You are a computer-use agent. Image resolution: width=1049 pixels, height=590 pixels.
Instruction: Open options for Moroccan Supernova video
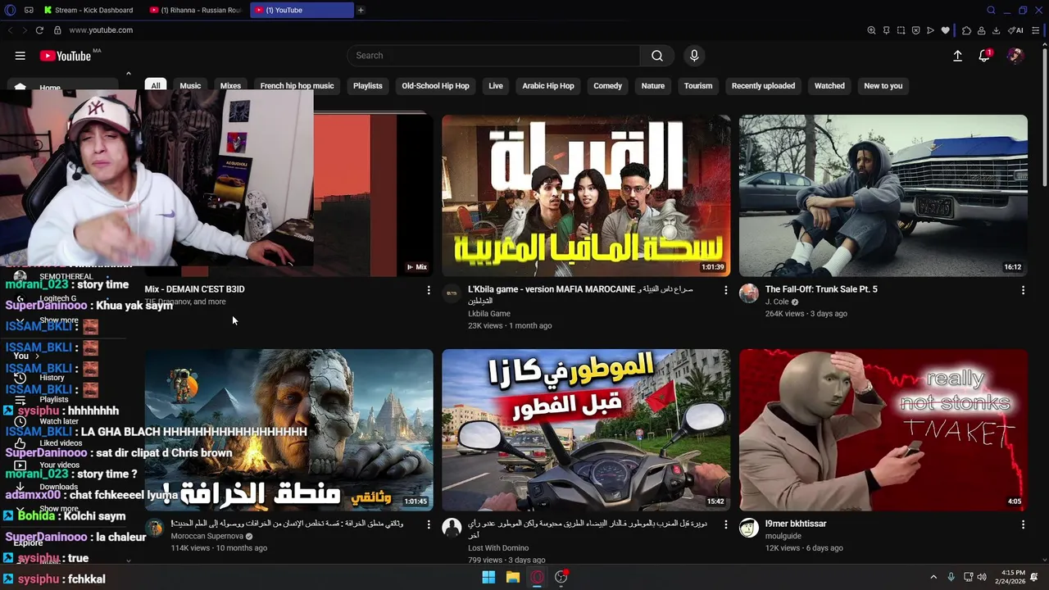click(x=429, y=524)
